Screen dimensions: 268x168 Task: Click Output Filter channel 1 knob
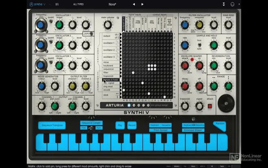click(x=72, y=86)
